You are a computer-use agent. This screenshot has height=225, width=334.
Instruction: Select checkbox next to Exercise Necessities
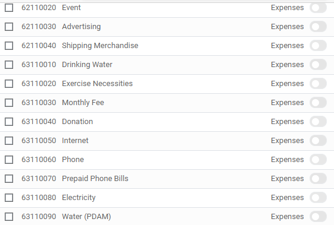pyautogui.click(x=9, y=84)
